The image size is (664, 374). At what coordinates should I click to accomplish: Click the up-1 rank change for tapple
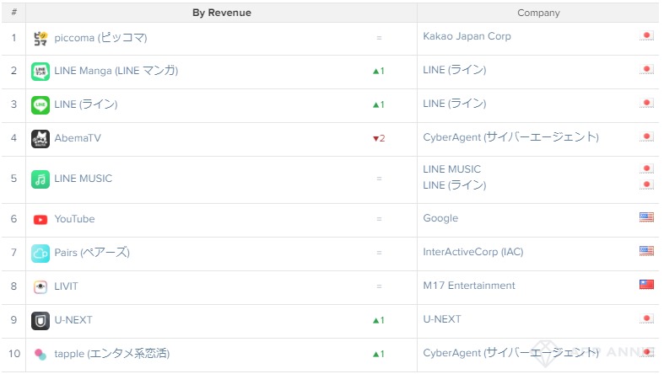tap(379, 354)
